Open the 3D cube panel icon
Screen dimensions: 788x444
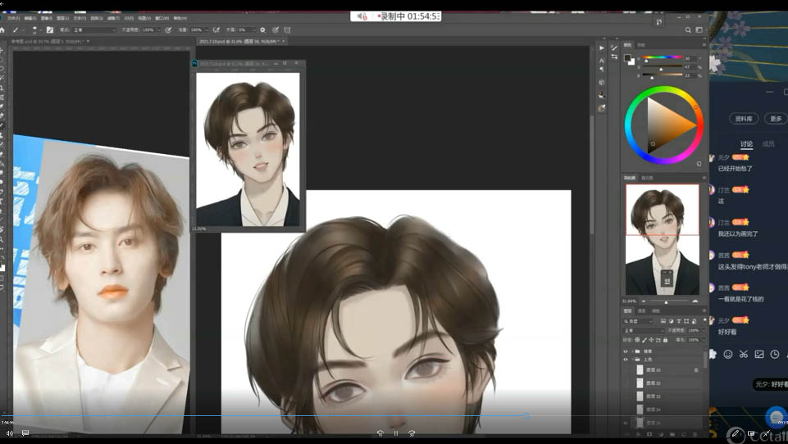click(602, 82)
